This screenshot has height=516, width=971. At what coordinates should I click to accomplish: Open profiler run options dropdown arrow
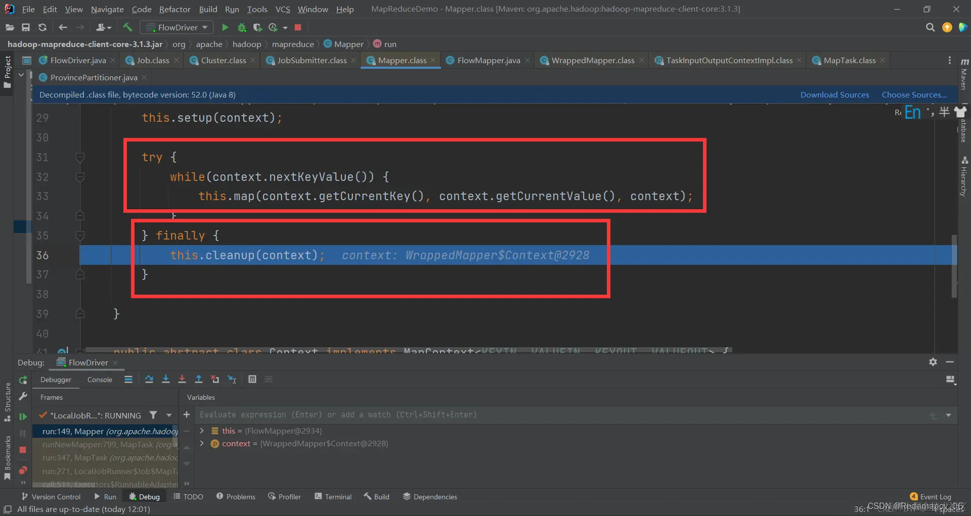coord(285,27)
